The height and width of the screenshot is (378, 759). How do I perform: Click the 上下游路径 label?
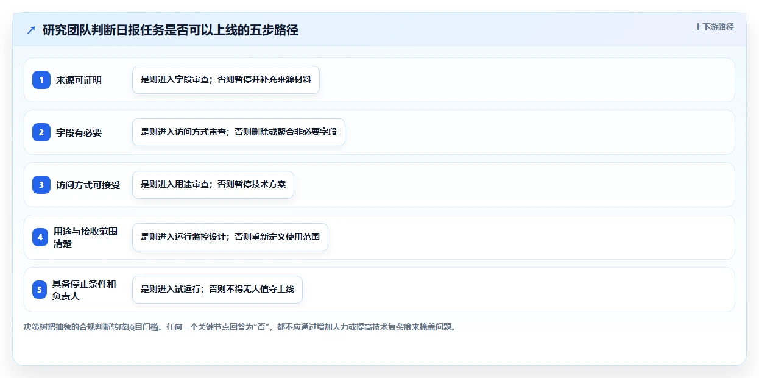(x=714, y=27)
